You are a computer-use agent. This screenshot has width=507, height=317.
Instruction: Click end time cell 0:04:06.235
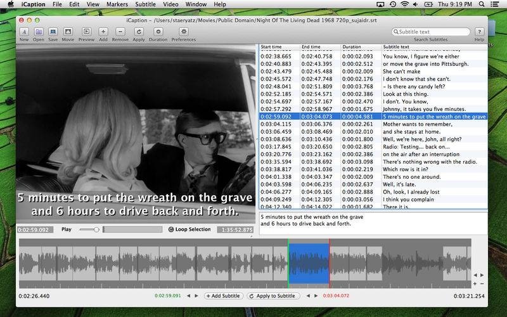point(317,184)
